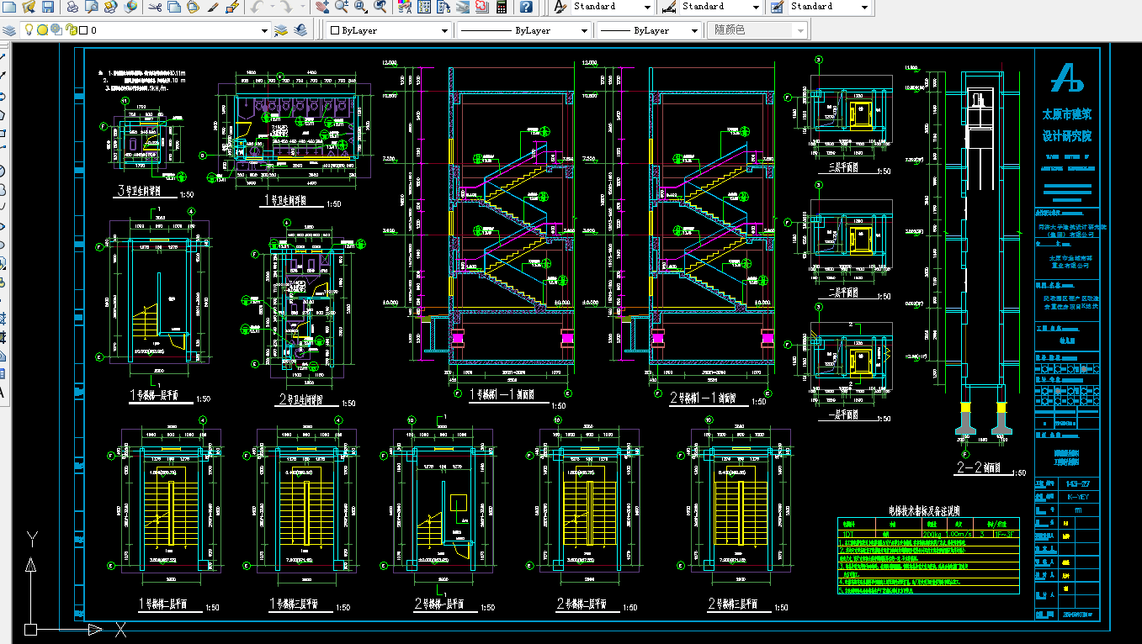
Task: Open the QuickCalc calculator icon
Action: (501, 7)
